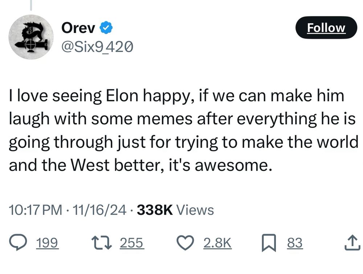Click the 83 bookmarks count

click(295, 243)
